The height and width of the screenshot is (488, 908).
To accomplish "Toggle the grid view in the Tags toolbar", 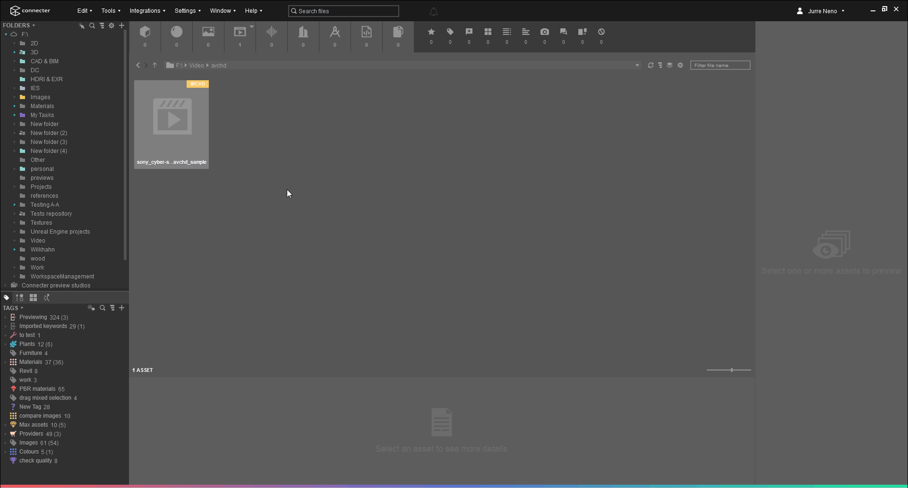I will pyautogui.click(x=33, y=297).
